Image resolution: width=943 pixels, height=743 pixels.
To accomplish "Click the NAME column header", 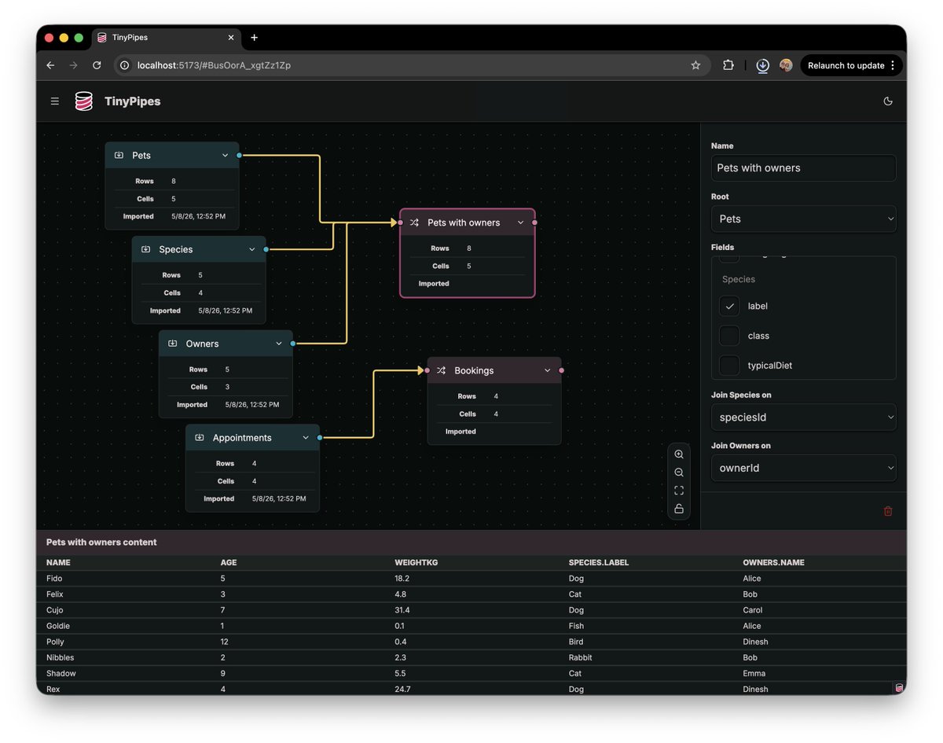I will (x=58, y=563).
